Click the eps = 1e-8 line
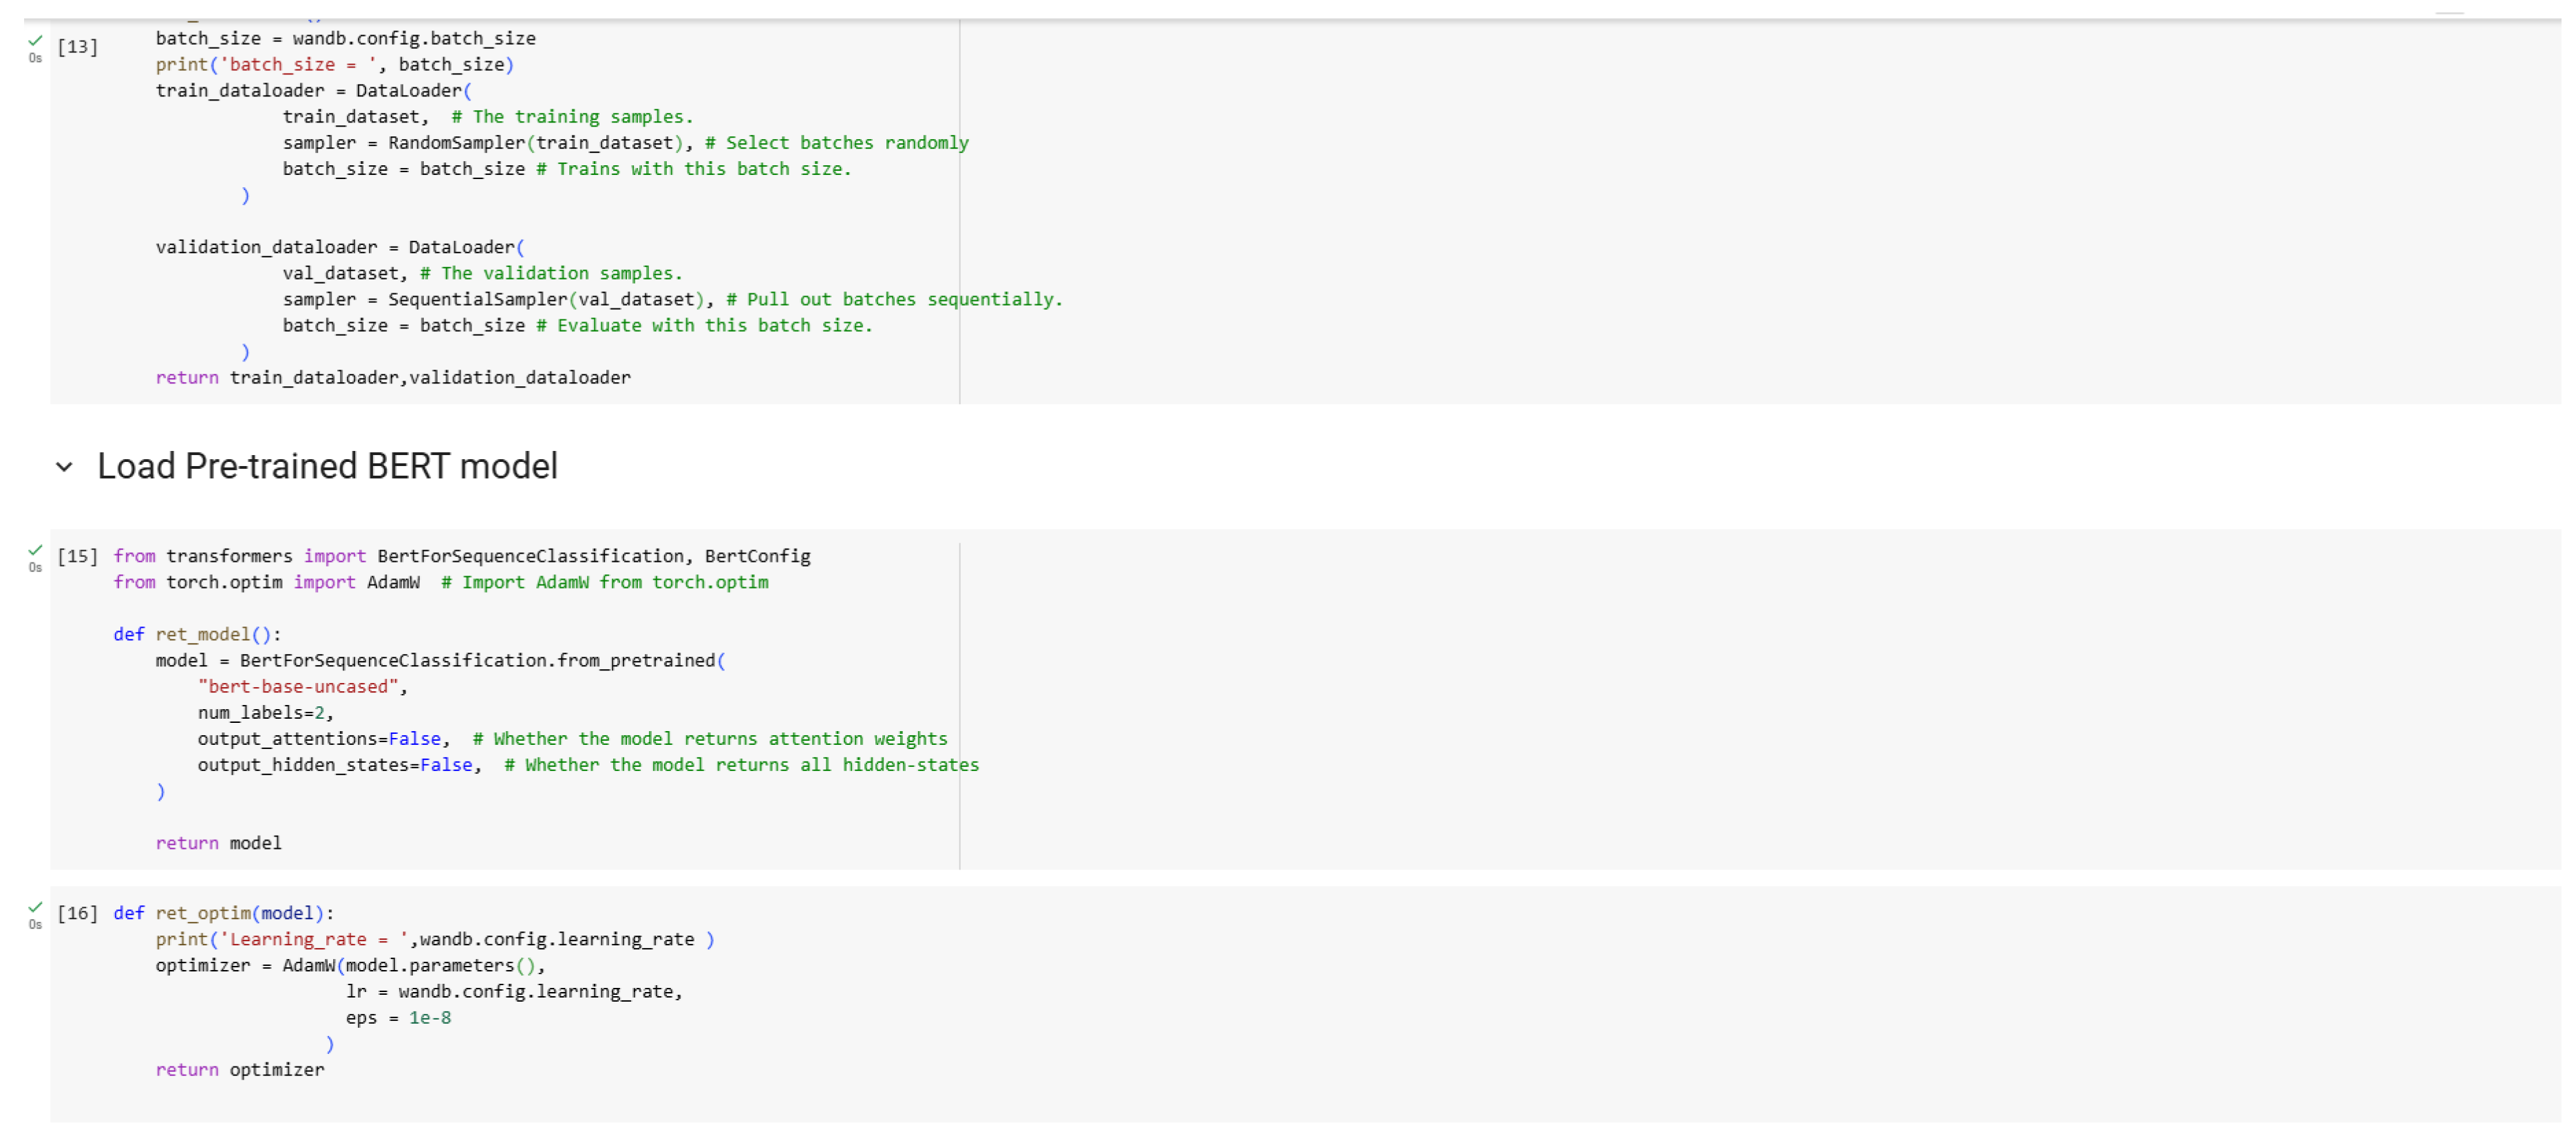2576x1138 pixels. 398,1018
